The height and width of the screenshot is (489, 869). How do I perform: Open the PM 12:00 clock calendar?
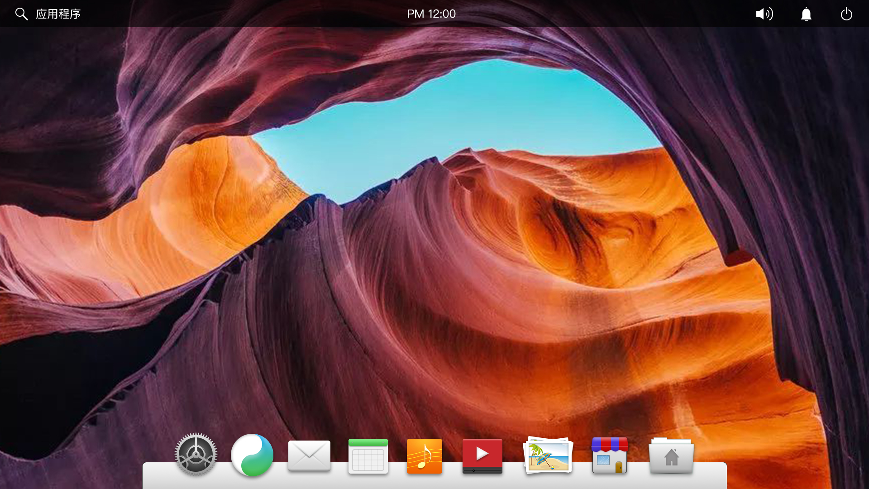(431, 14)
